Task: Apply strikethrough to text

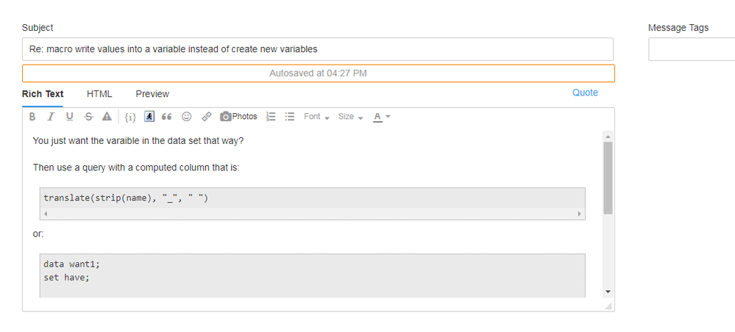Action: (x=88, y=117)
